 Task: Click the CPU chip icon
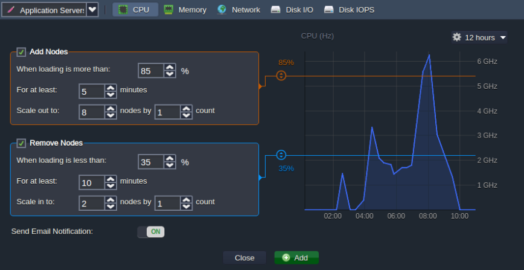(123, 10)
